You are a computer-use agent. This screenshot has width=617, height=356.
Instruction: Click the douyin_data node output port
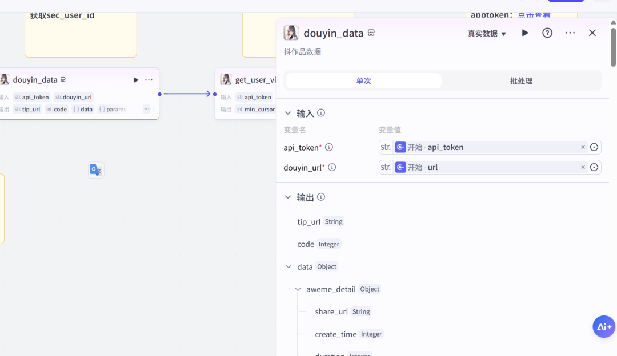159,94
